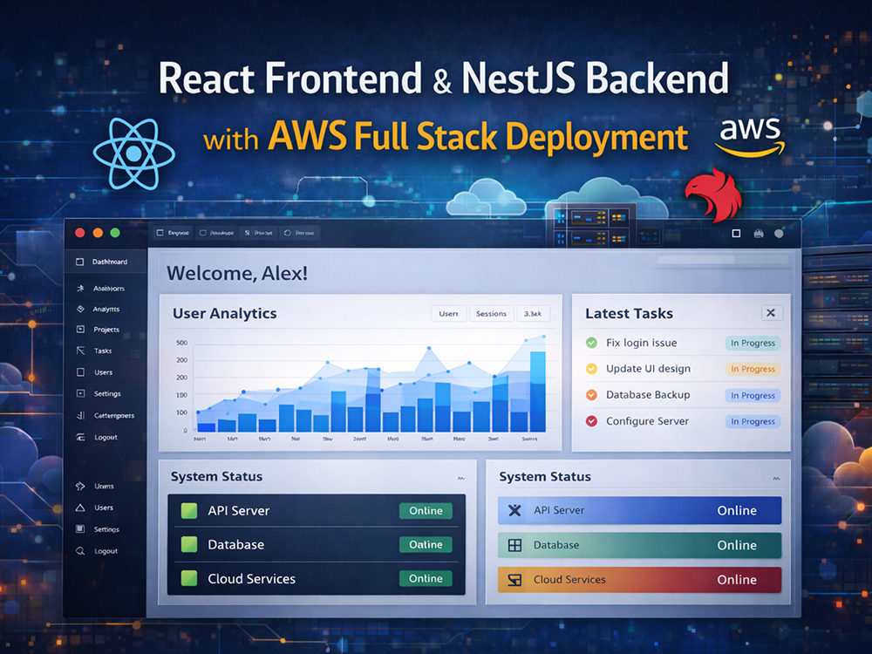
Task: Click the green status square beside API Server
Action: click(189, 510)
